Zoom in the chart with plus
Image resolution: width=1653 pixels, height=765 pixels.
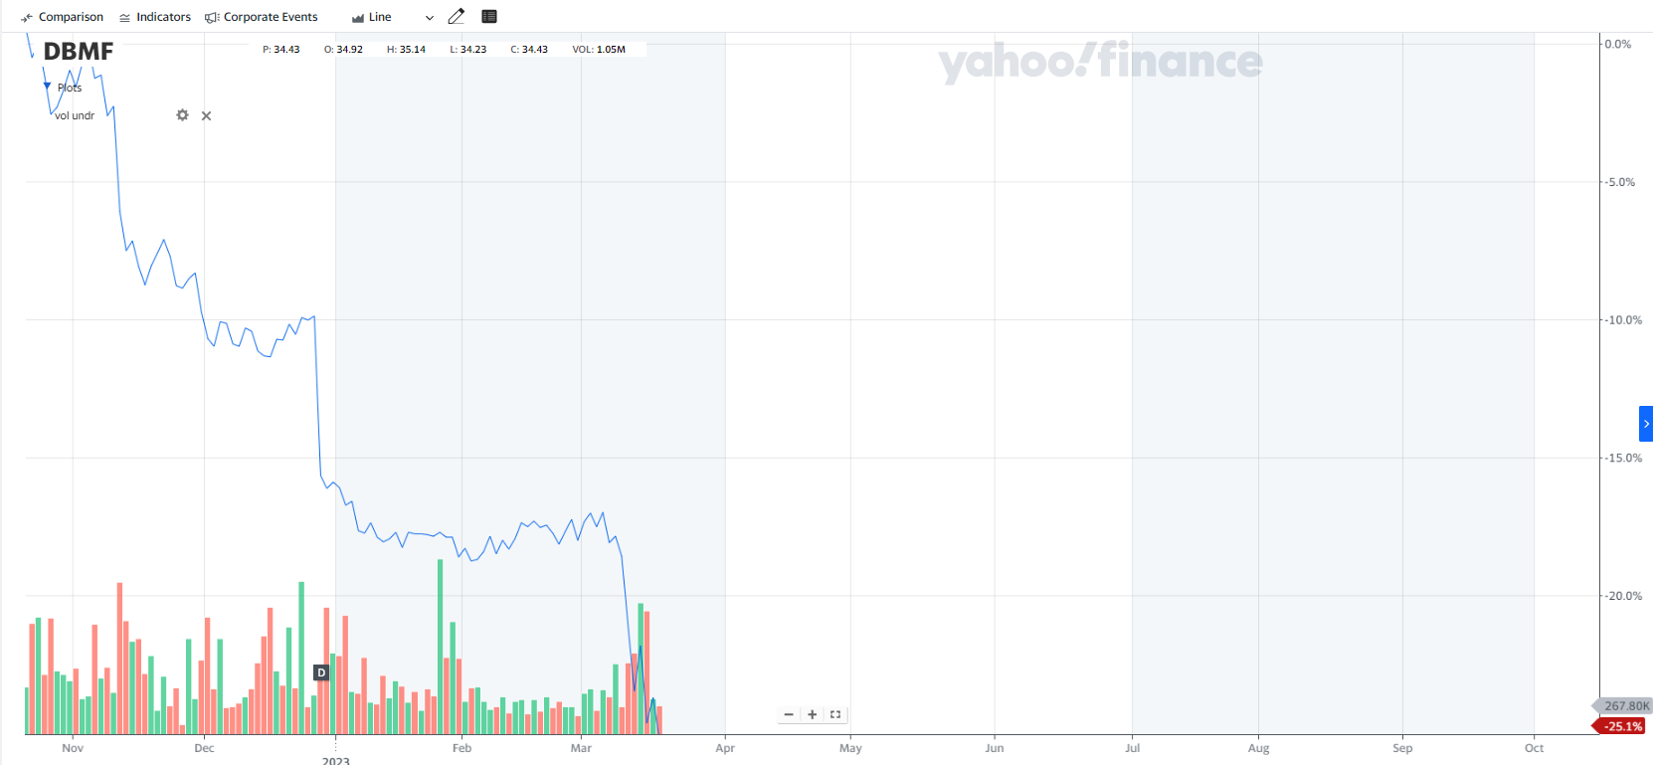(x=813, y=714)
